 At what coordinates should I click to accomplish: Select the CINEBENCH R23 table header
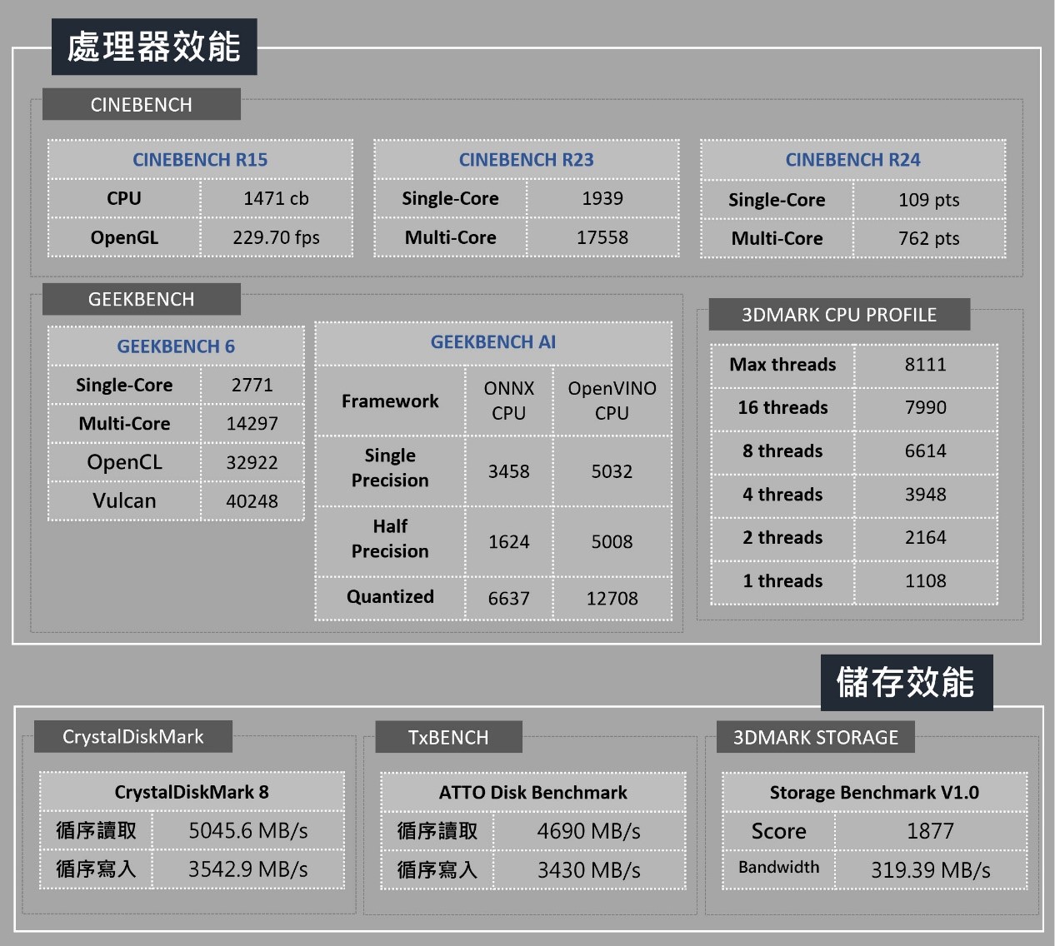(x=527, y=159)
